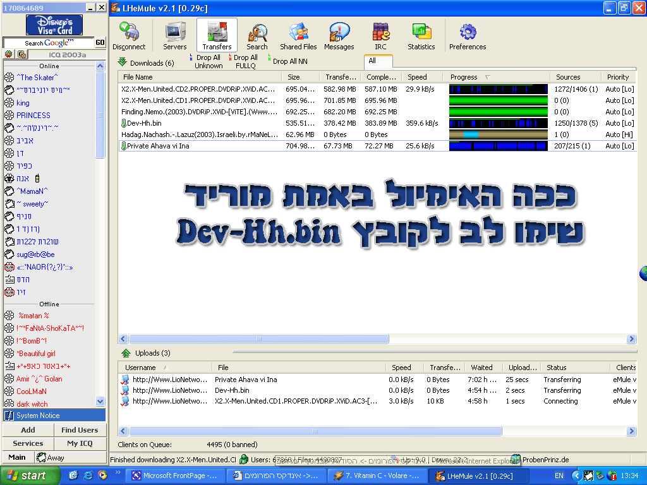Sort downloads by the Progress column
The width and height of the screenshot is (647, 485).
(x=497, y=77)
